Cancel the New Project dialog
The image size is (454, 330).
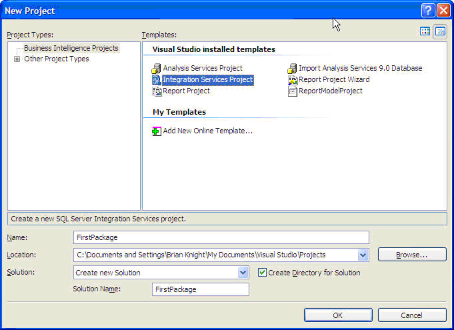(x=411, y=315)
